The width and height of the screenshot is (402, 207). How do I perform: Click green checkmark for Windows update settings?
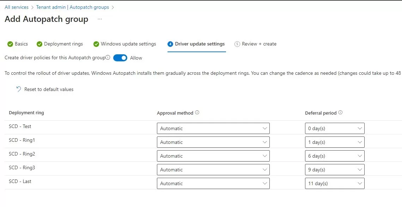(96, 44)
